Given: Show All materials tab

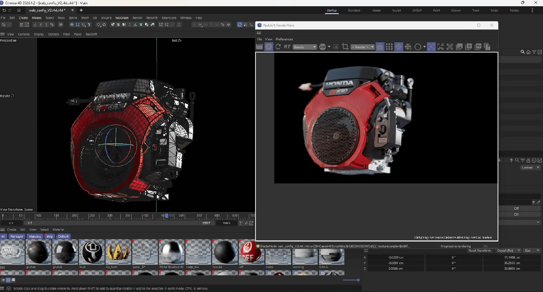Looking at the screenshot, I should pos(3,236).
